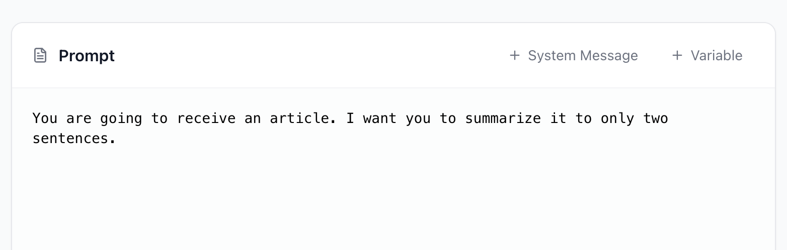Screen dimensions: 787x250
Task: Click the word "sentences" in the prompt
Action: coord(70,139)
